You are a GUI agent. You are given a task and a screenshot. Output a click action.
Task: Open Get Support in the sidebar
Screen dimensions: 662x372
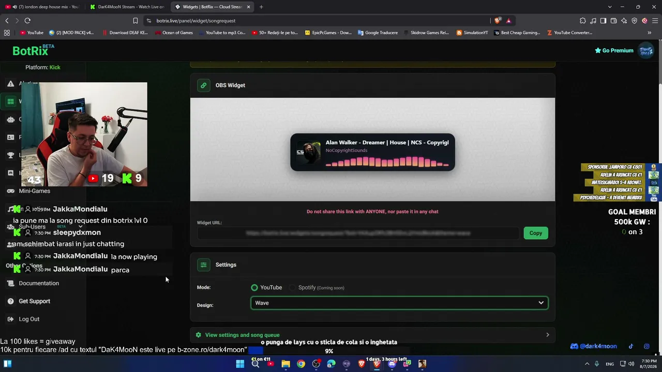34,301
